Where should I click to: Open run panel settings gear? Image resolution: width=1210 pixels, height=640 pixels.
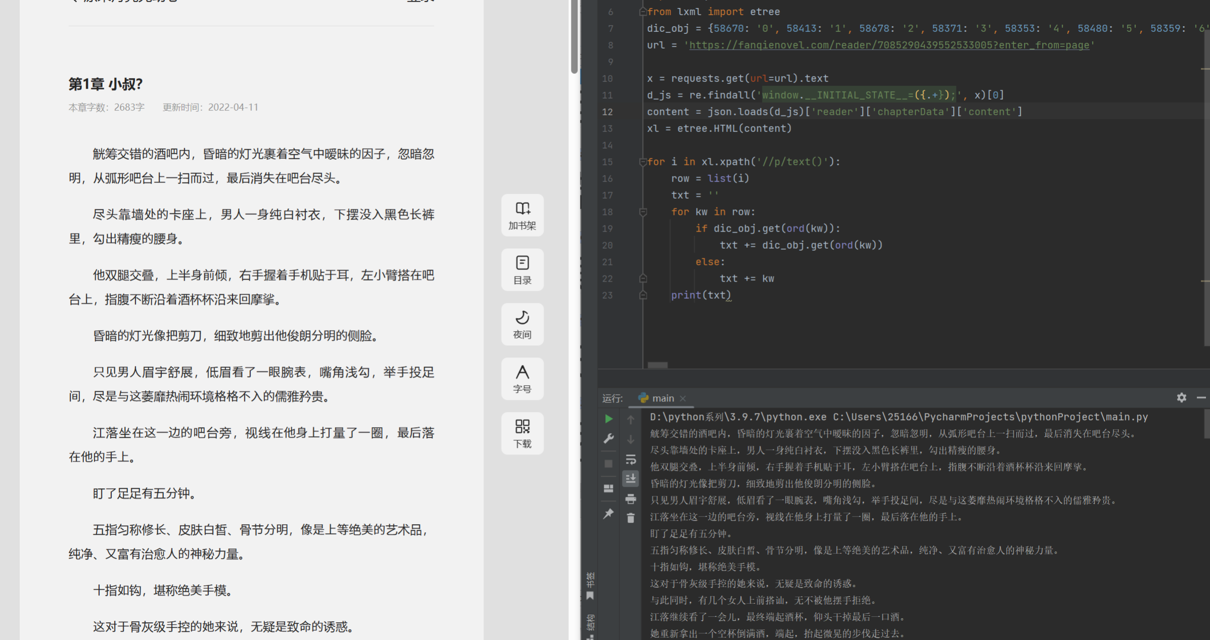coord(1181,398)
